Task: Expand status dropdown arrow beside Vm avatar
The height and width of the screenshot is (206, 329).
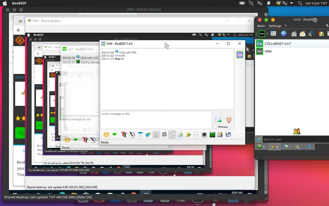Action: [x=267, y=34]
